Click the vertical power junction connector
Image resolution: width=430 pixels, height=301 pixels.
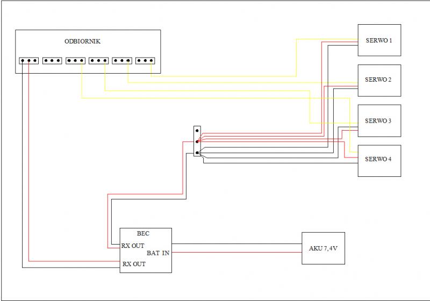[197, 141]
